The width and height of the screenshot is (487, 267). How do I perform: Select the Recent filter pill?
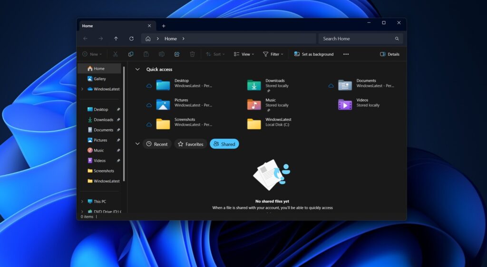tap(157, 144)
